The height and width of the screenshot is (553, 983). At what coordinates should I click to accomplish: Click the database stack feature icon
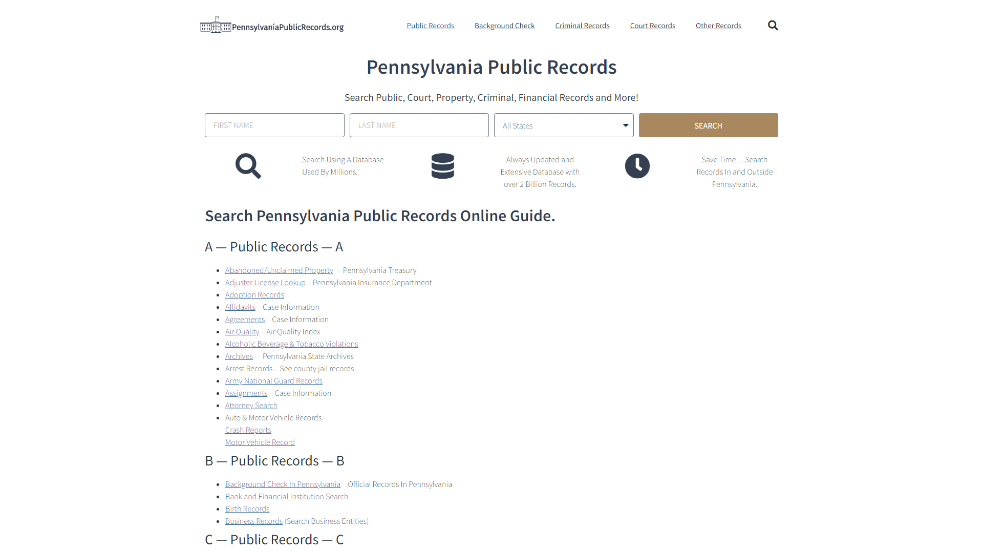pos(443,166)
